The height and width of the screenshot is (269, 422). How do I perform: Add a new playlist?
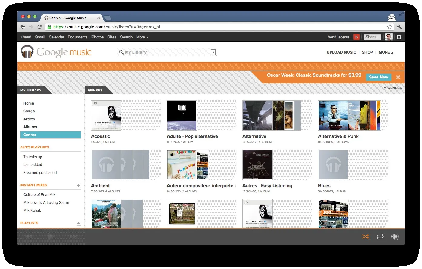[x=79, y=223]
